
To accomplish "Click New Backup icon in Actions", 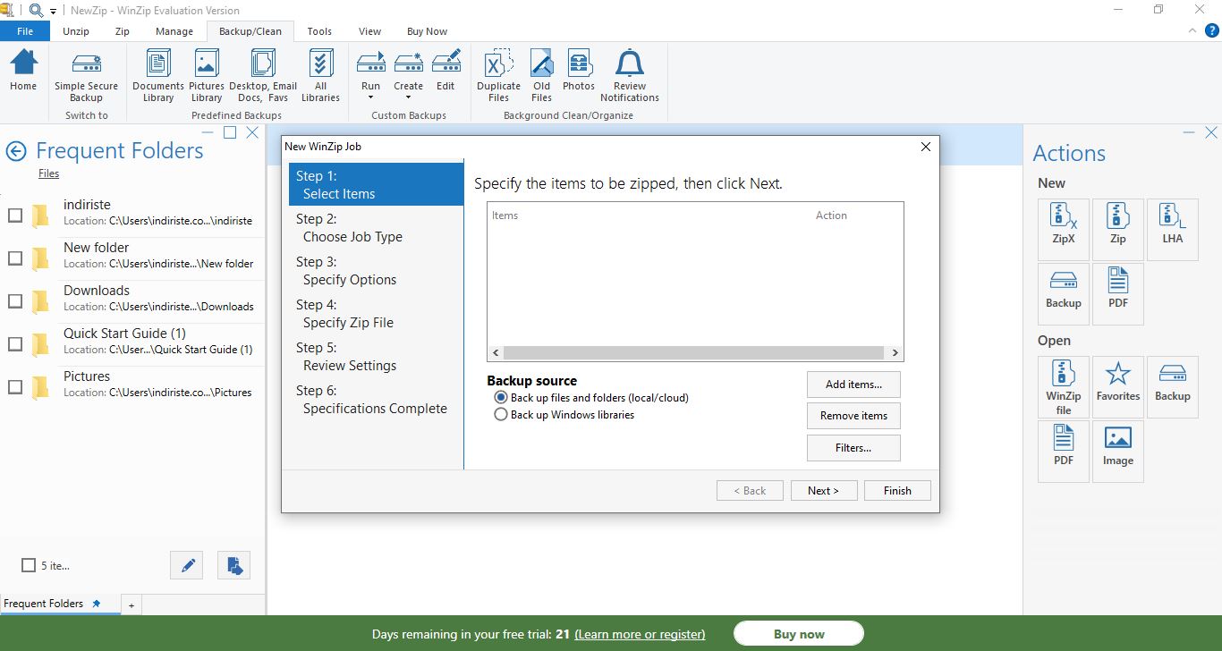I will click(x=1064, y=293).
